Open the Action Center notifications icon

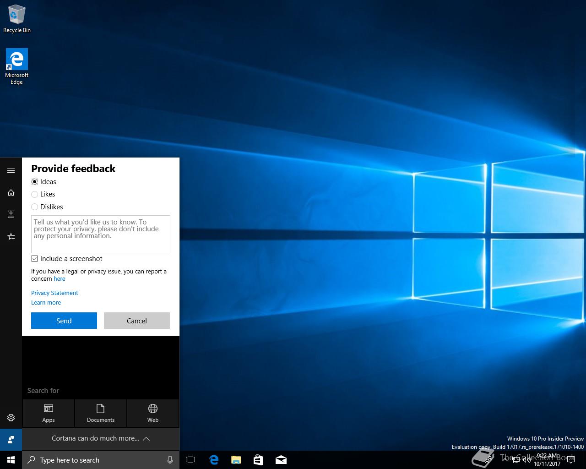click(570, 460)
